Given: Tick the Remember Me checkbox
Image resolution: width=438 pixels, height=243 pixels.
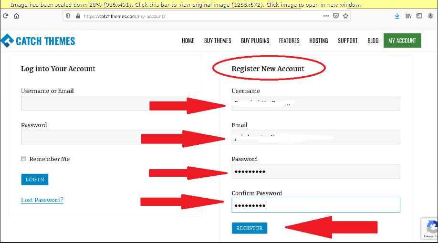Looking at the screenshot, I should pyautogui.click(x=23, y=159).
